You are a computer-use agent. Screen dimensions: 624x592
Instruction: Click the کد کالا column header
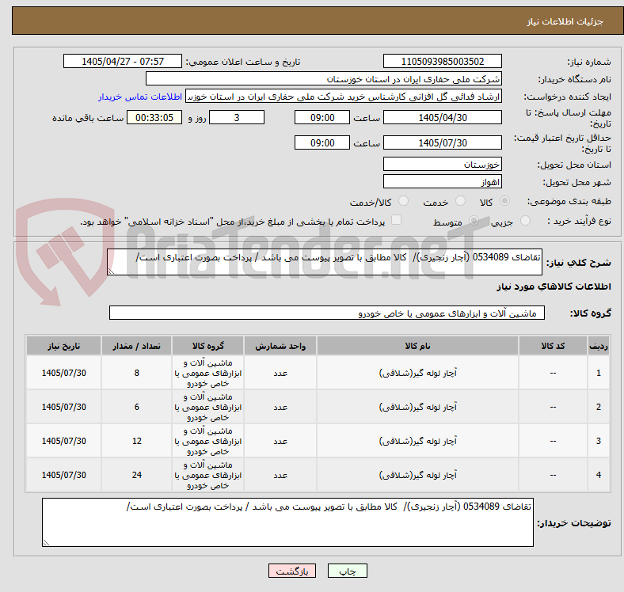553,346
